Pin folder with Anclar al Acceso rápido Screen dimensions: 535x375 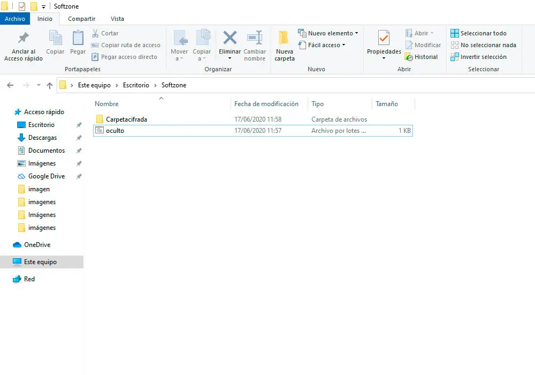pos(23,46)
